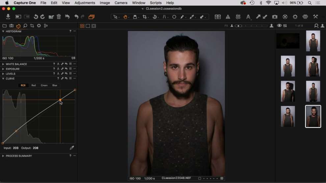Select the Crop tool in toolbar
The height and width of the screenshot is (183, 326).
pyautogui.click(x=145, y=17)
